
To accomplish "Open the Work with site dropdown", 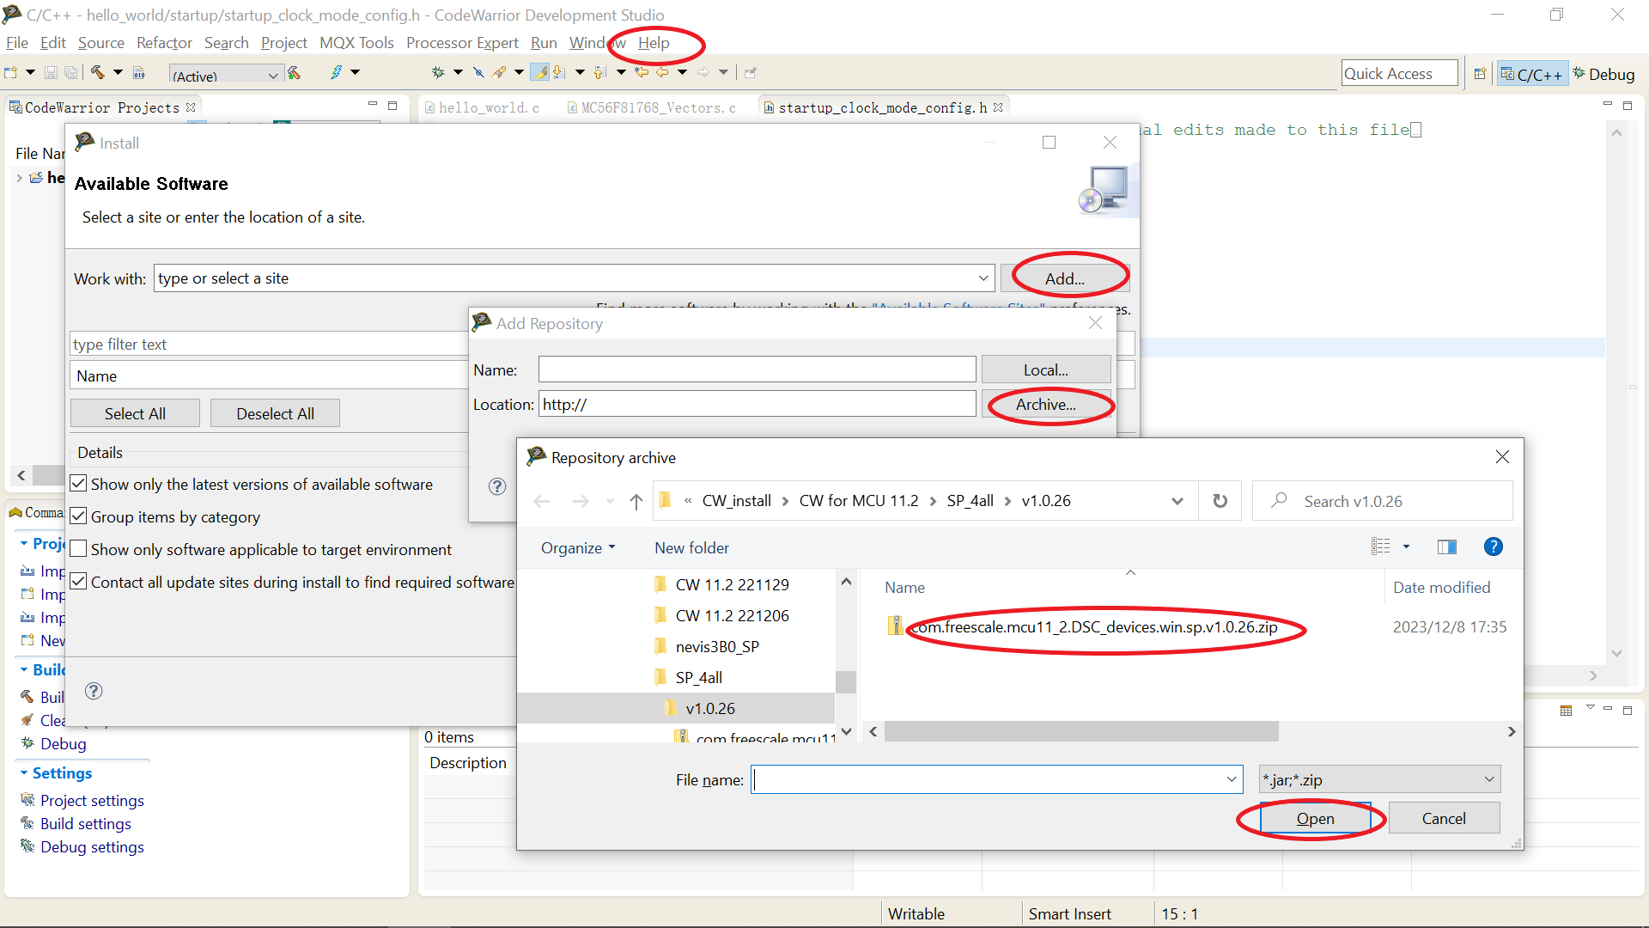I will tap(983, 278).
